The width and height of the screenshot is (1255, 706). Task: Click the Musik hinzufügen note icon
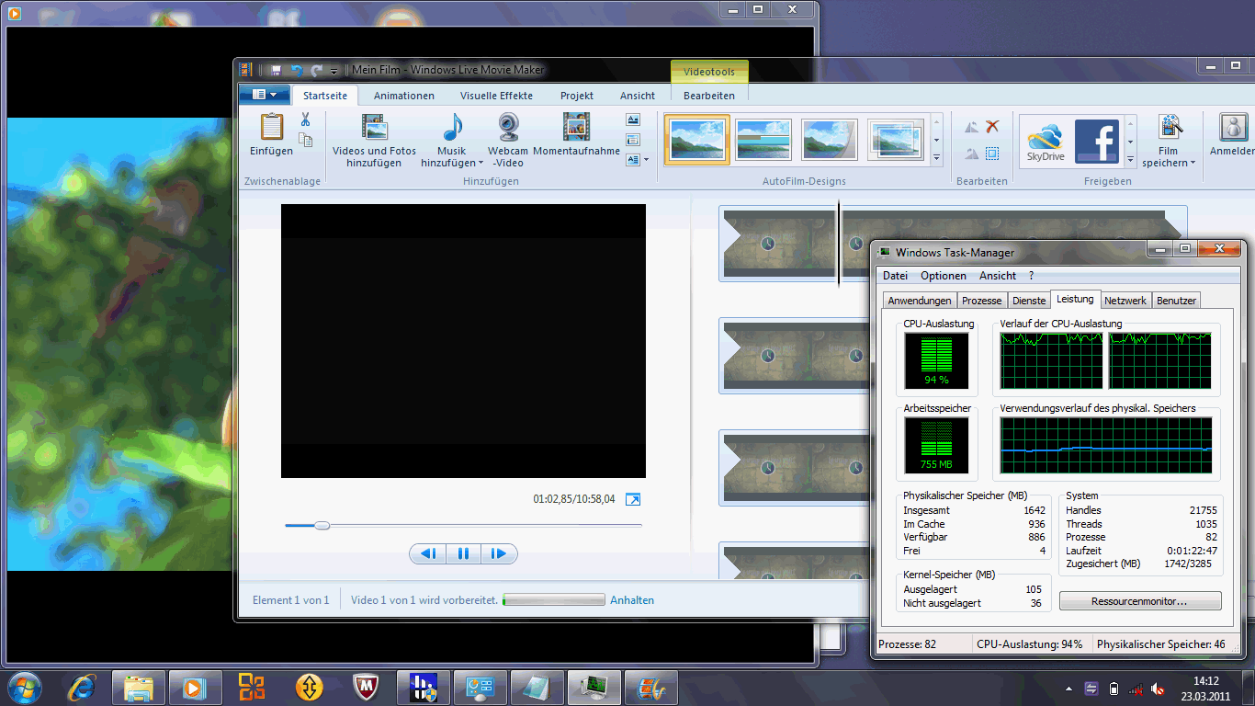[x=452, y=127]
